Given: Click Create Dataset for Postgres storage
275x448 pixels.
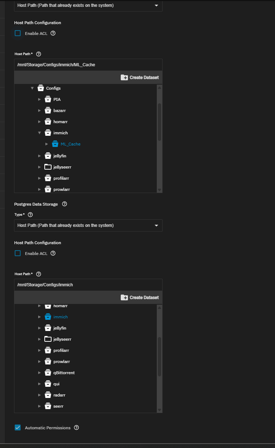Looking at the screenshot, I should click(x=140, y=297).
